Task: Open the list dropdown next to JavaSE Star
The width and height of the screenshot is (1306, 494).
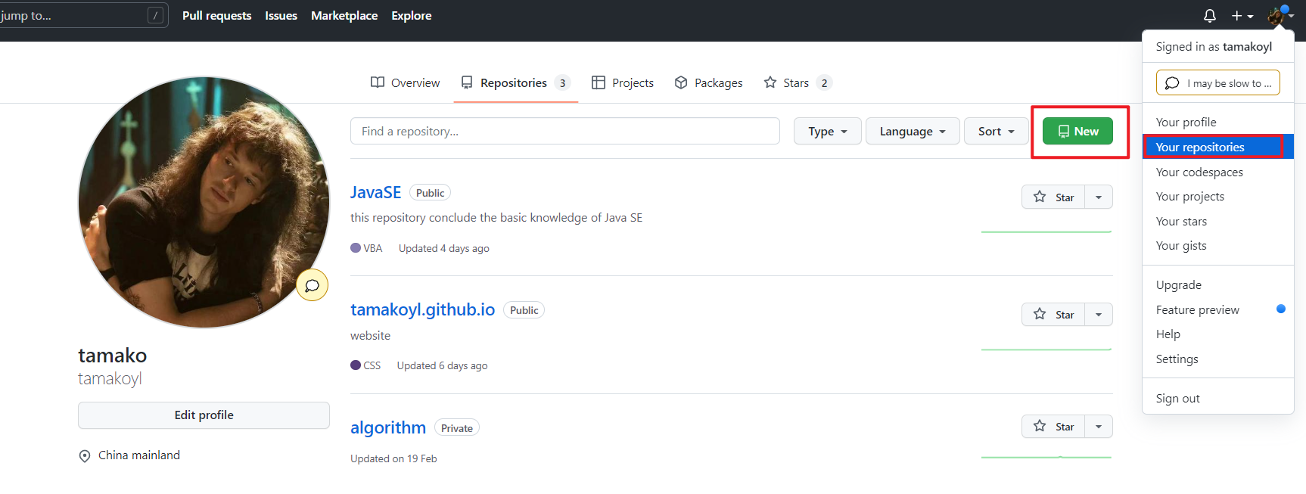Action: (1099, 197)
